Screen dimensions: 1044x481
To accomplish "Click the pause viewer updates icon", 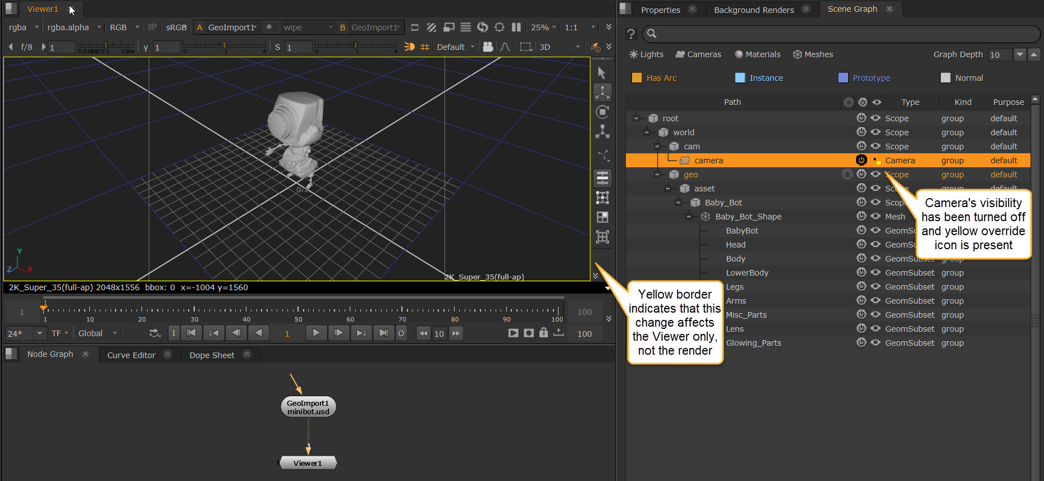I will (x=516, y=28).
